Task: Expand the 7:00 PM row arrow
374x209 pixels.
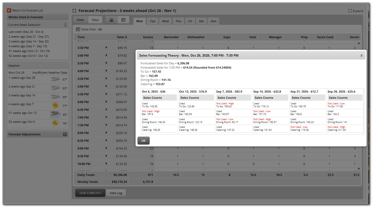Action: [106, 117]
